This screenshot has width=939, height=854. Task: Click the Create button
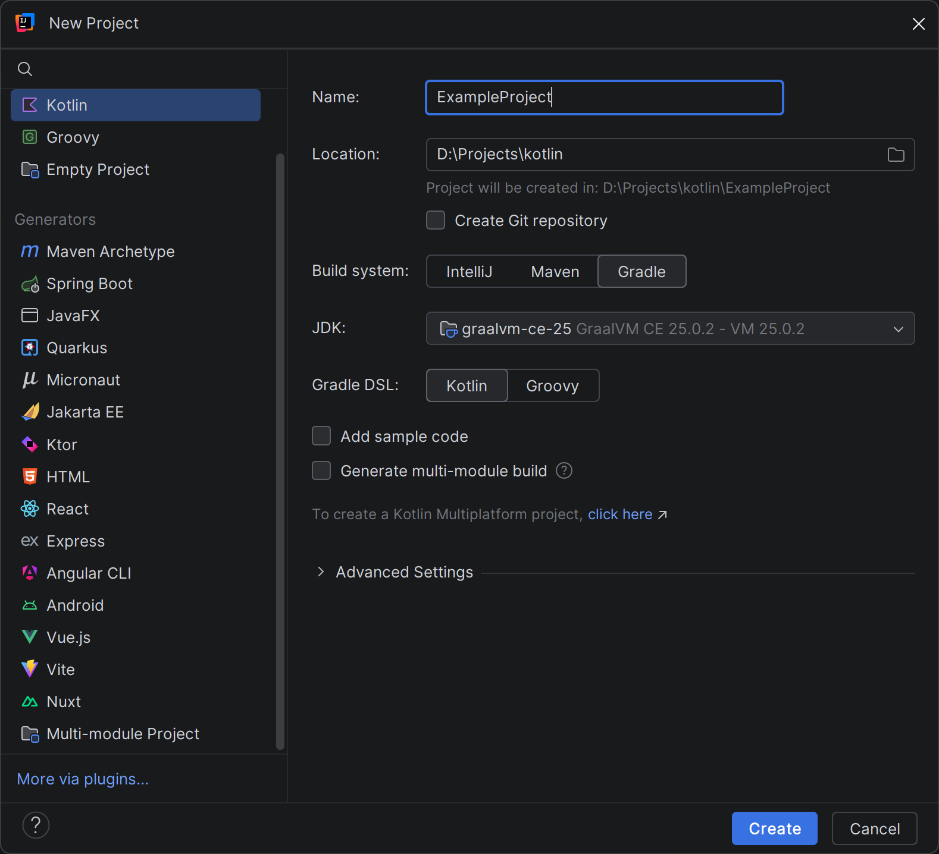pyautogui.click(x=774, y=828)
